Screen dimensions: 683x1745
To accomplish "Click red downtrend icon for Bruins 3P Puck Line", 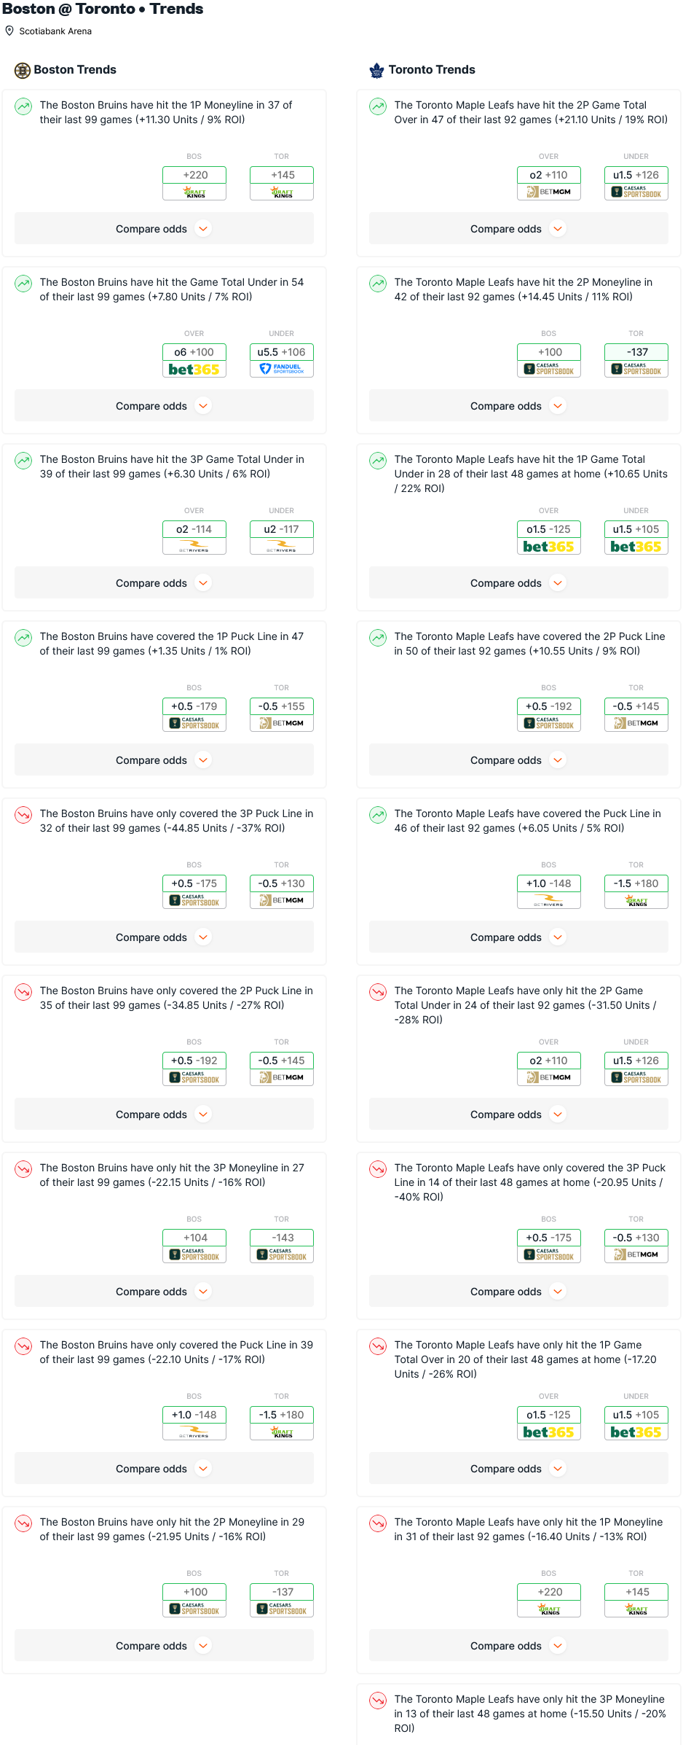I will (23, 815).
